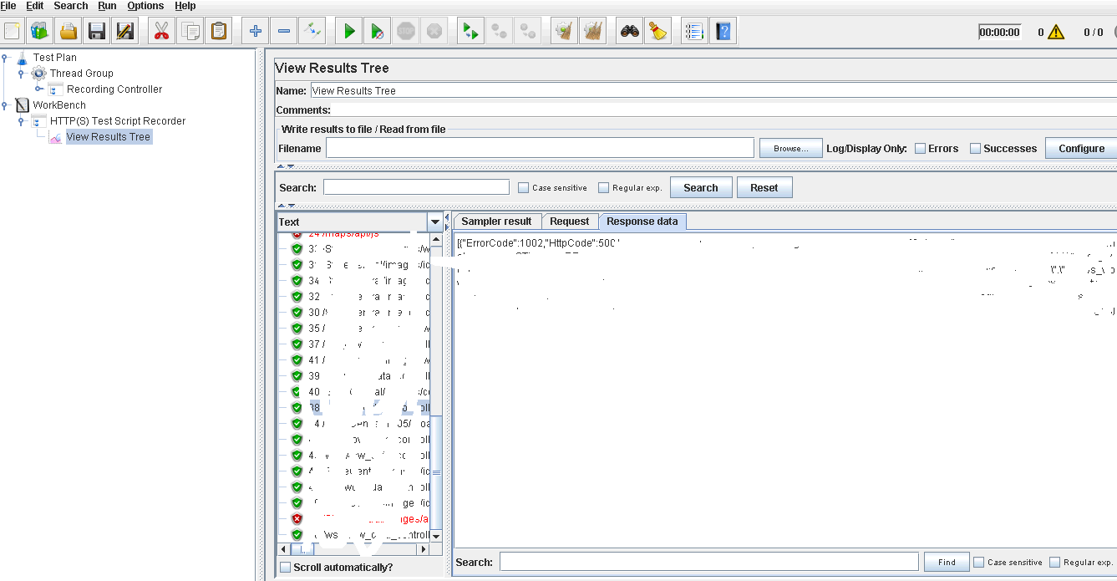Toggle Scroll automatically checkbox
This screenshot has width=1117, height=581.
point(286,568)
